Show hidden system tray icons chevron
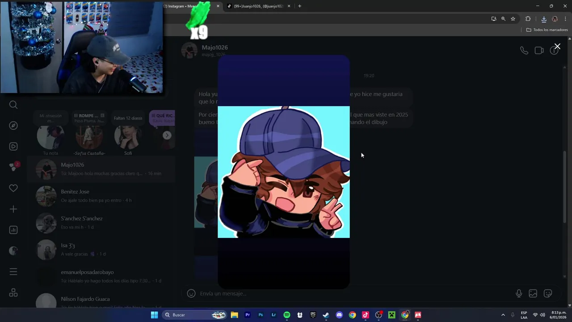 pos(503,315)
